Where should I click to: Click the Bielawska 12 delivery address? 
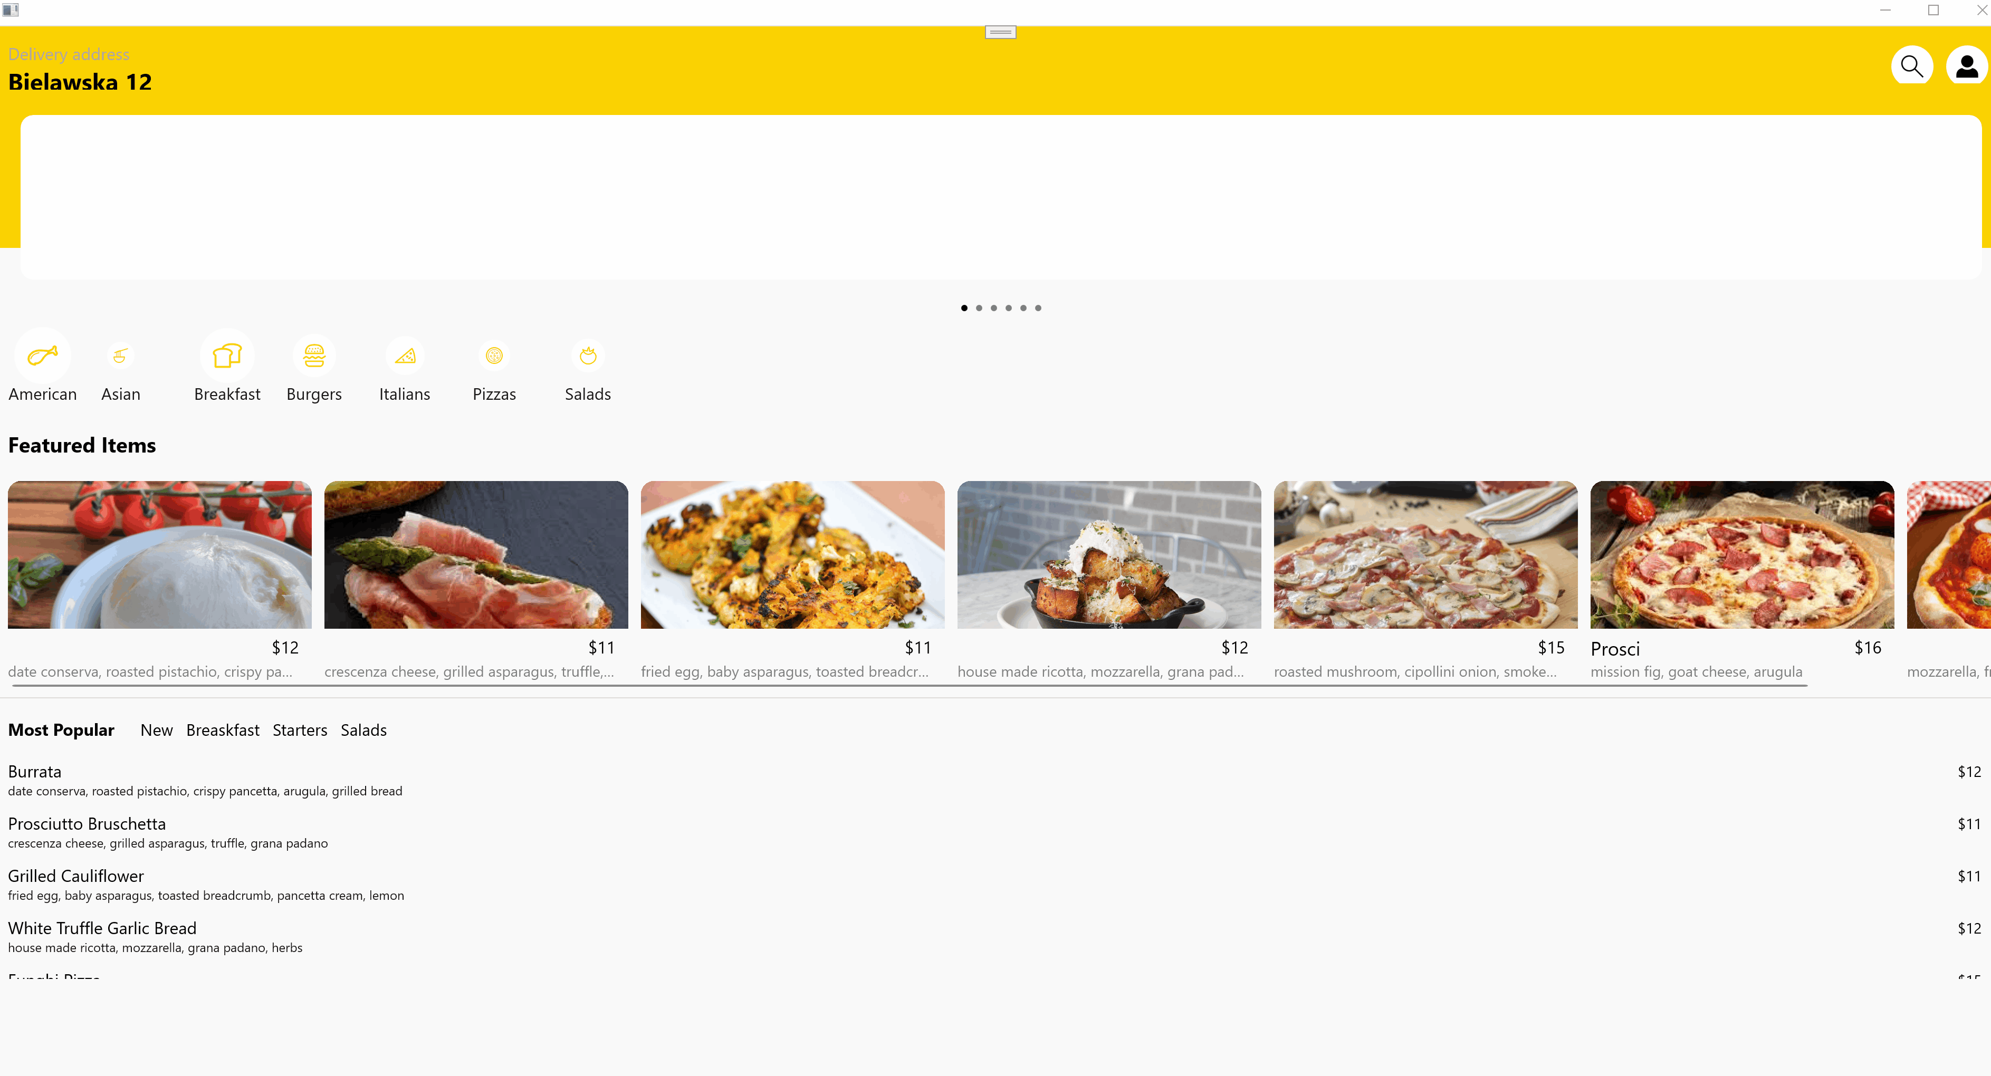coord(80,82)
